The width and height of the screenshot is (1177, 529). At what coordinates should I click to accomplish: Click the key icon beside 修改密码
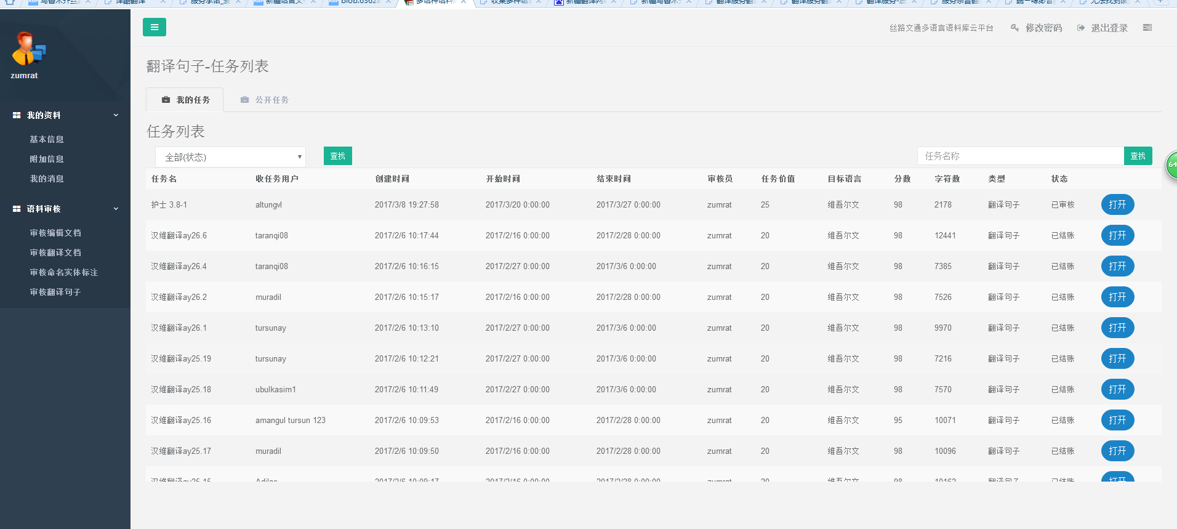coord(1014,28)
